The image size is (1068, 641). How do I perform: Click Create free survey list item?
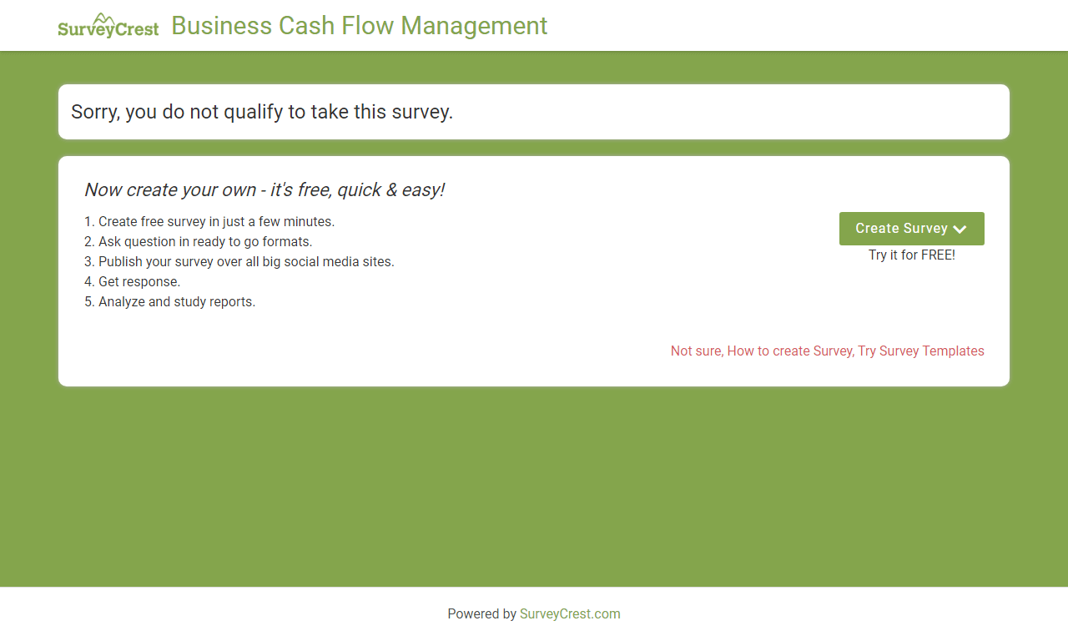(209, 222)
